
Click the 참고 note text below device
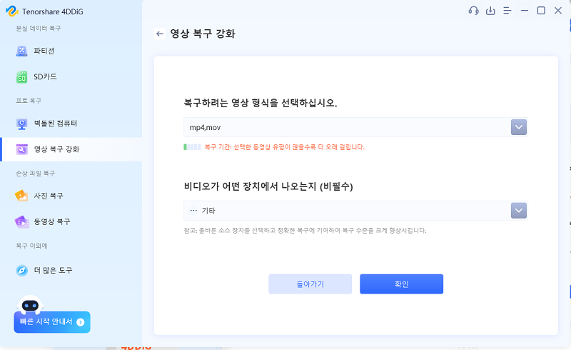click(x=305, y=231)
